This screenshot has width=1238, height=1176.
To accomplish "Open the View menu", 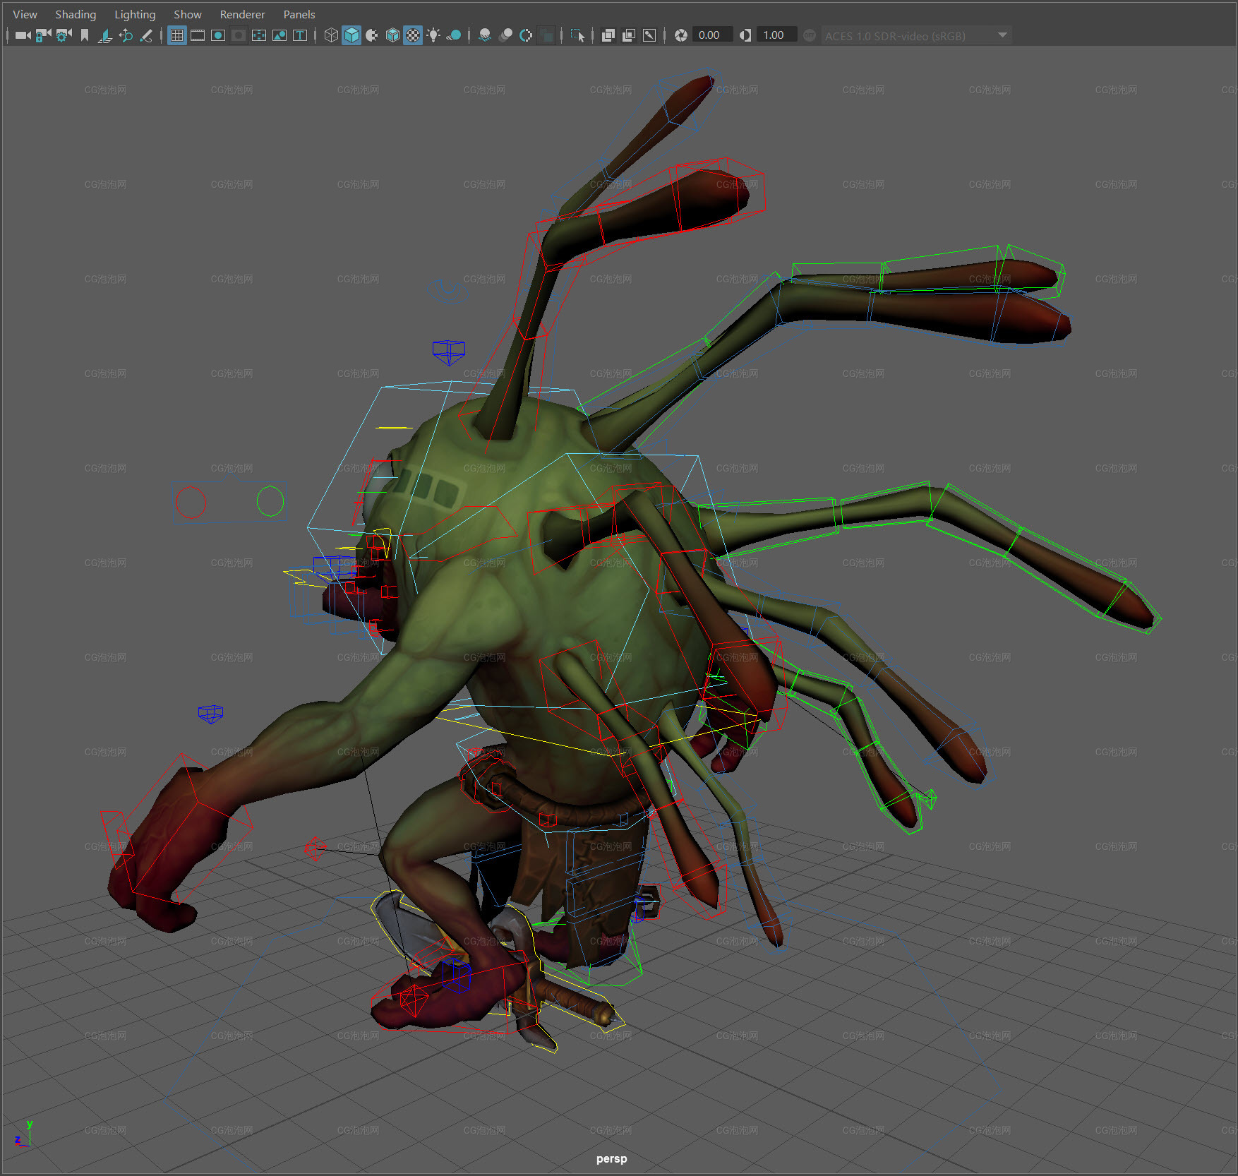I will click(25, 14).
